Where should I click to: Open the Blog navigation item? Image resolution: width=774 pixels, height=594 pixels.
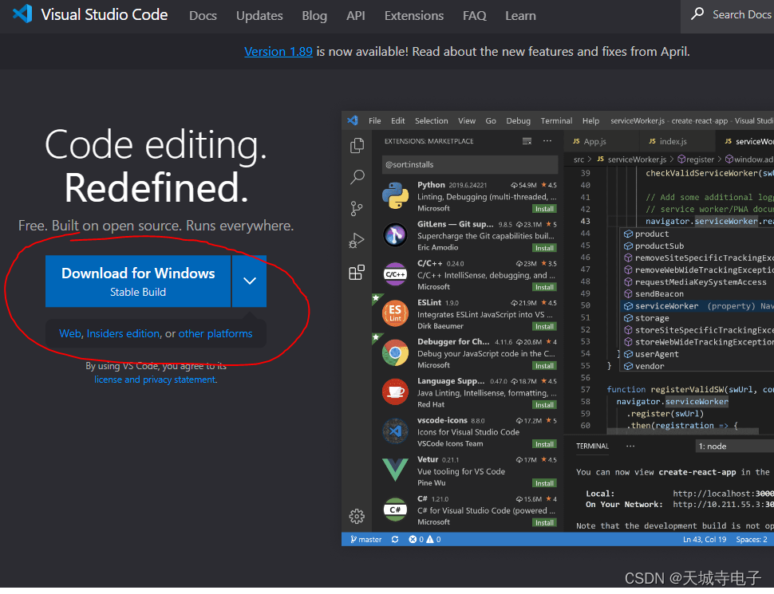pos(314,16)
